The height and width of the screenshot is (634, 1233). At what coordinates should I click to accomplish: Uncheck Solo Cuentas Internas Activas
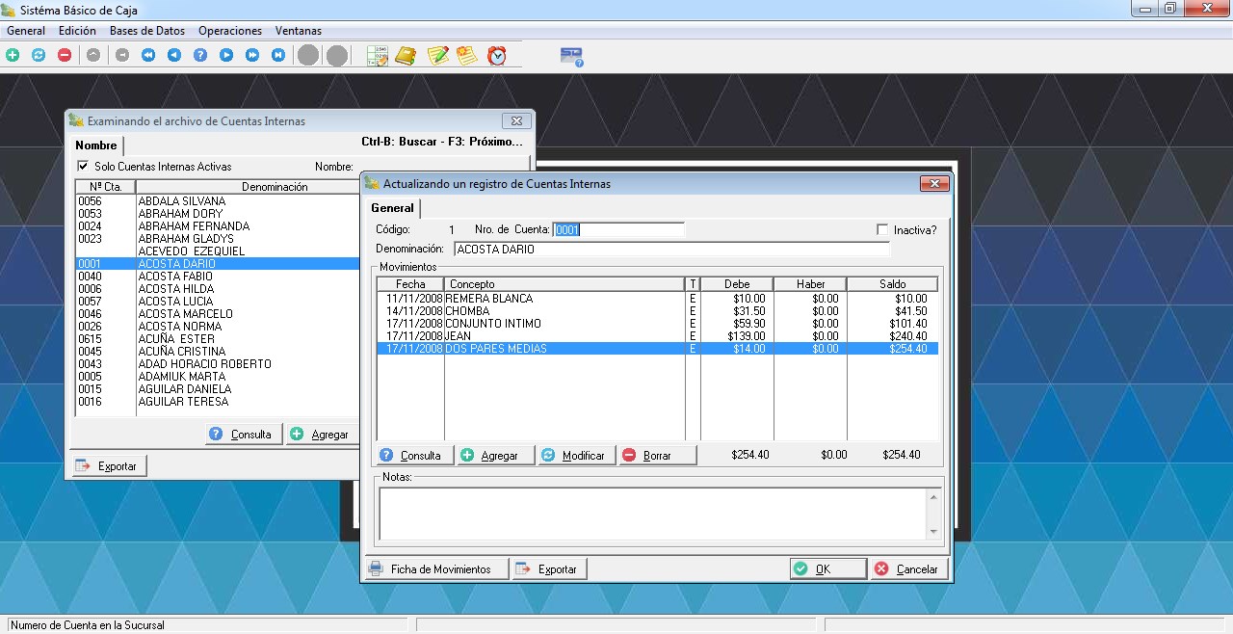coord(83,167)
